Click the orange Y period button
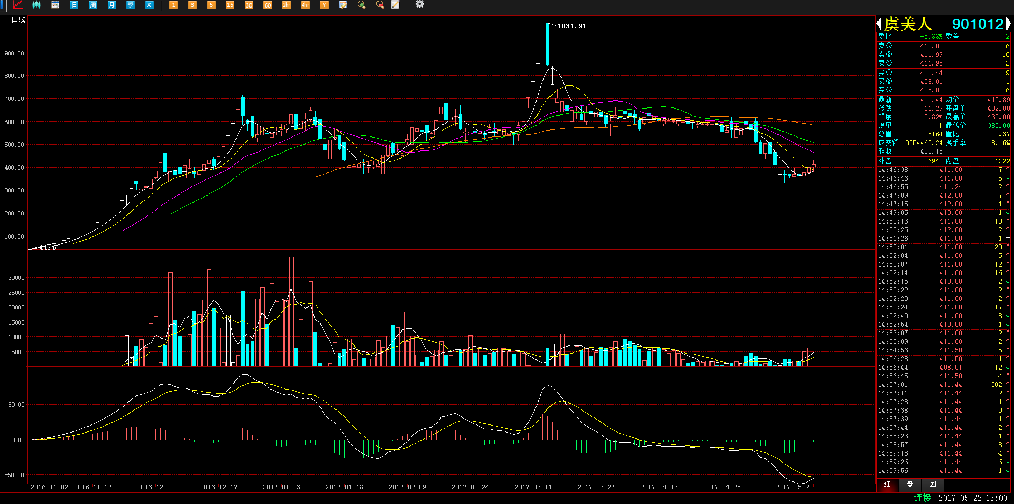 (x=324, y=4)
